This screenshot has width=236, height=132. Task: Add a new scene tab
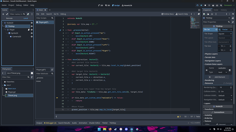[x=50, y=10]
